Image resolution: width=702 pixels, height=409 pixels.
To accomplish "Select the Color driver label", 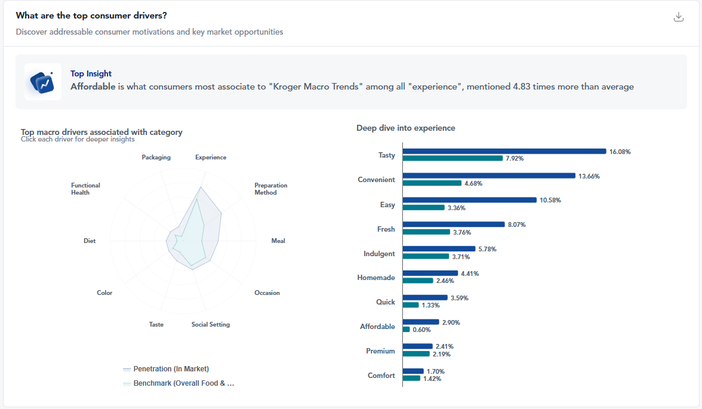I will click(104, 293).
